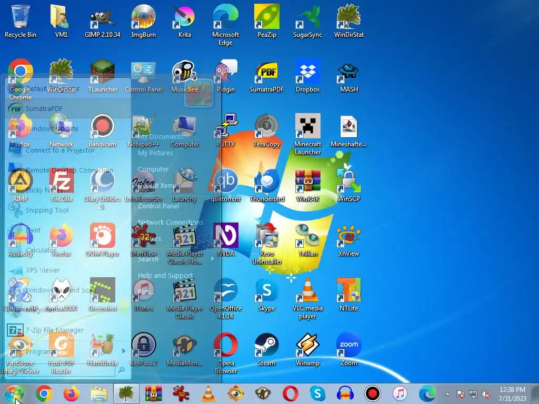The height and width of the screenshot is (404, 539).
Task: Open foobar2000 desktop shortcut
Action: (x=61, y=295)
